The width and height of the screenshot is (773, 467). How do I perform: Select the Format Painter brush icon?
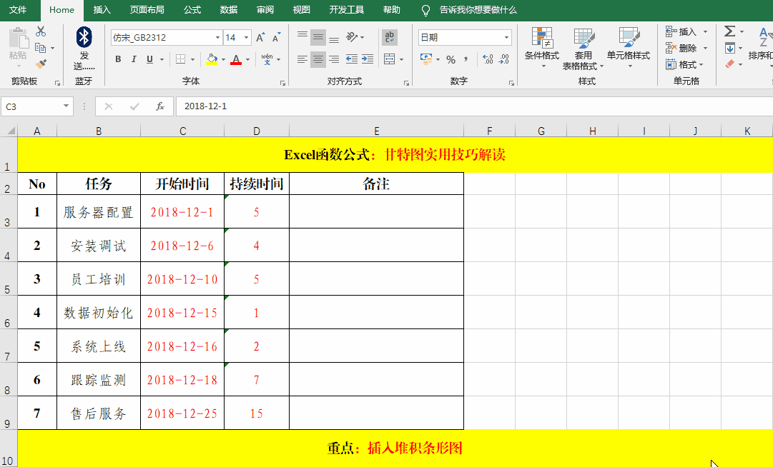point(41,64)
